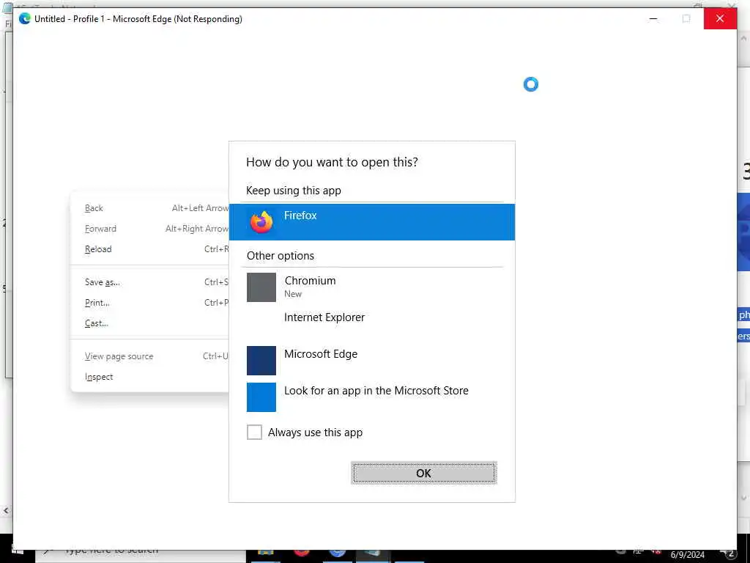750x563 pixels.
Task: Choose the Chromium app icon
Action: click(x=261, y=287)
